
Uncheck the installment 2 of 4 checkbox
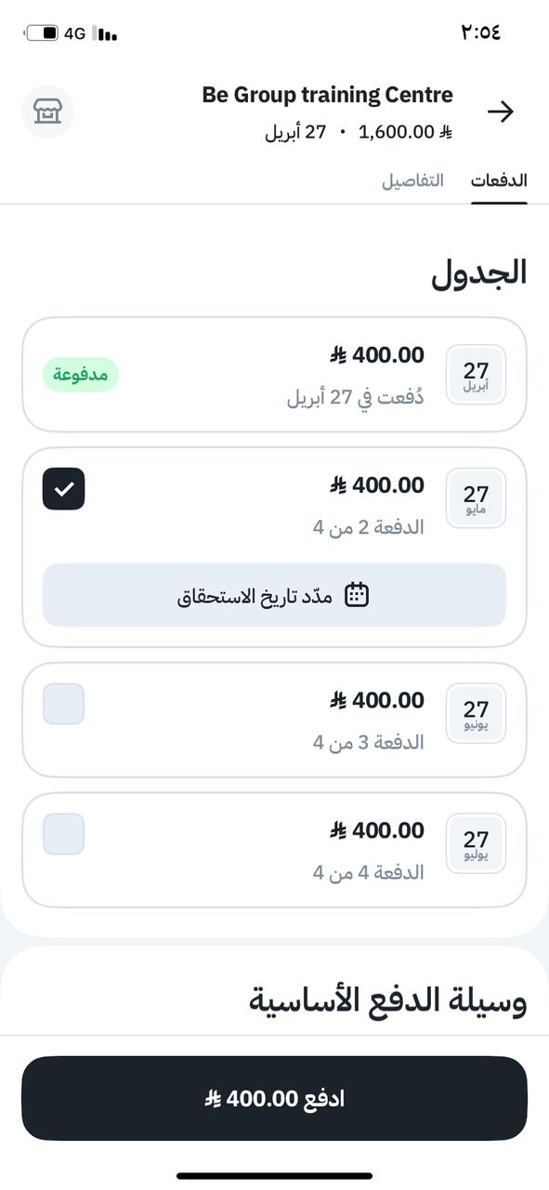(x=64, y=489)
